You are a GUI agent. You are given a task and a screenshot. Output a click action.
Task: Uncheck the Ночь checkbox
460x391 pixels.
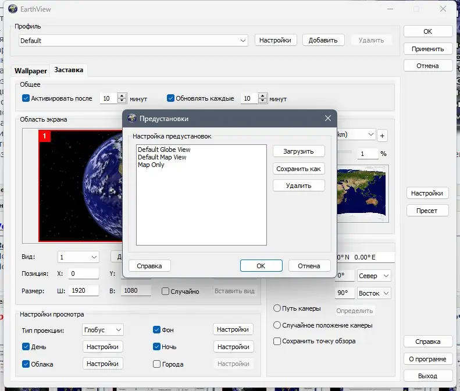coord(156,347)
